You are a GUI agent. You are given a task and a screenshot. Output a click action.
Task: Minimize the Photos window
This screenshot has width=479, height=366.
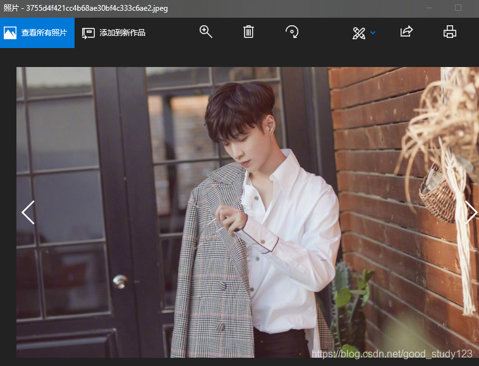tap(429, 8)
